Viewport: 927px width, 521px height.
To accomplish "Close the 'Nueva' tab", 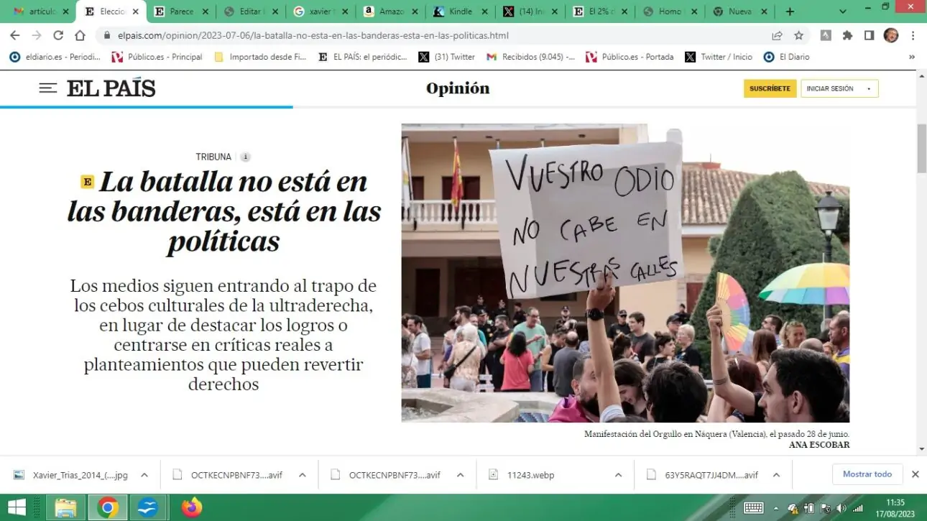I will (764, 11).
